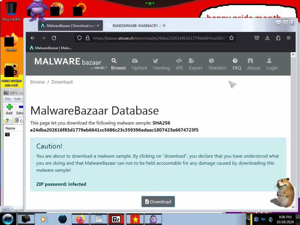
Task: Open Hunting in the MalwareBazaar nav
Action: pos(161,64)
